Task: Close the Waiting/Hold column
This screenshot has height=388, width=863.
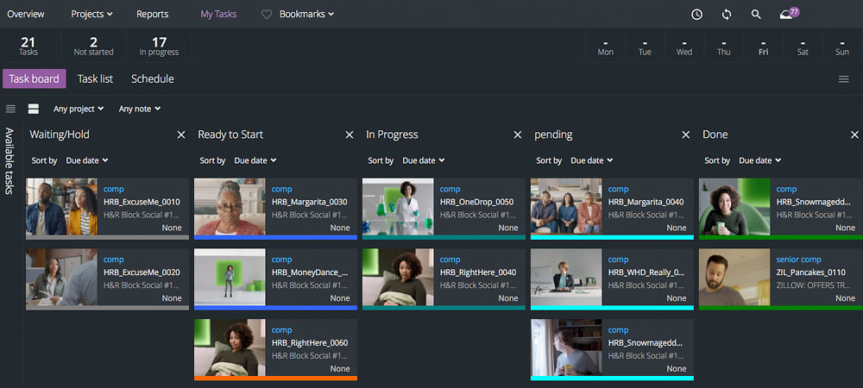Action: click(181, 135)
